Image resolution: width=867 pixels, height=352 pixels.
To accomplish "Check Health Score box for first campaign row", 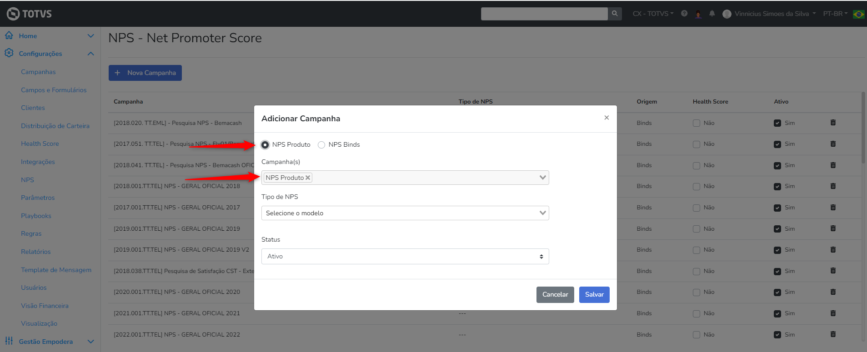I will 697,123.
